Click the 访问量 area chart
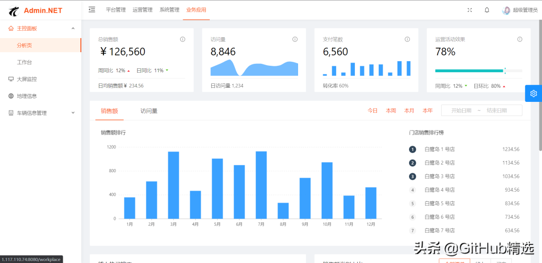The height and width of the screenshot is (263, 542). (x=254, y=68)
